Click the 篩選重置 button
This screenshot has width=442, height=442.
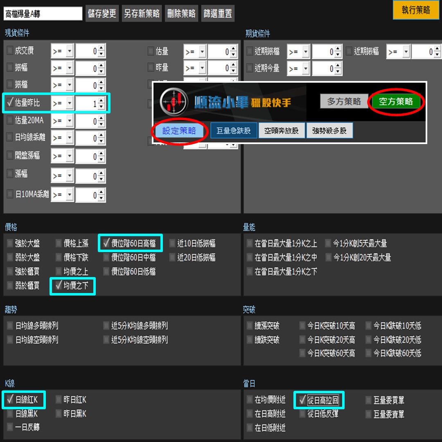[218, 13]
